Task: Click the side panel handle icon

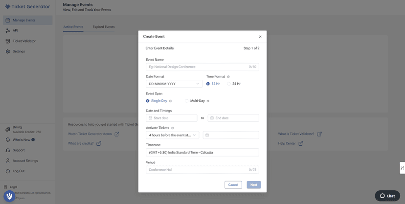Action: coord(402,168)
